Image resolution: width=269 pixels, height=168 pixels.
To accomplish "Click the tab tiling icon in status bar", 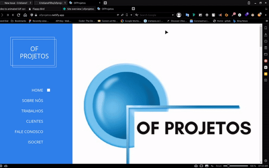I will [x=201, y=166].
